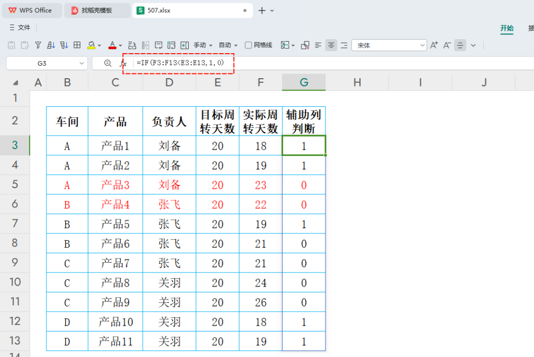Switch to the 找稻壳模板 tab
The height and width of the screenshot is (357, 534).
point(97,10)
